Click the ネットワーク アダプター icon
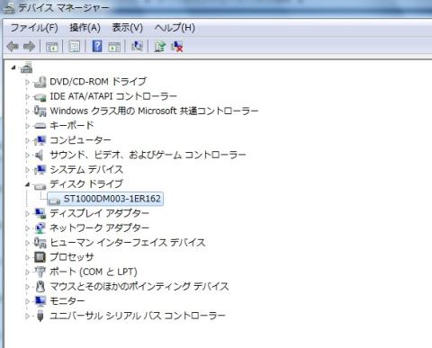This screenshot has width=432, height=348. click(x=40, y=228)
